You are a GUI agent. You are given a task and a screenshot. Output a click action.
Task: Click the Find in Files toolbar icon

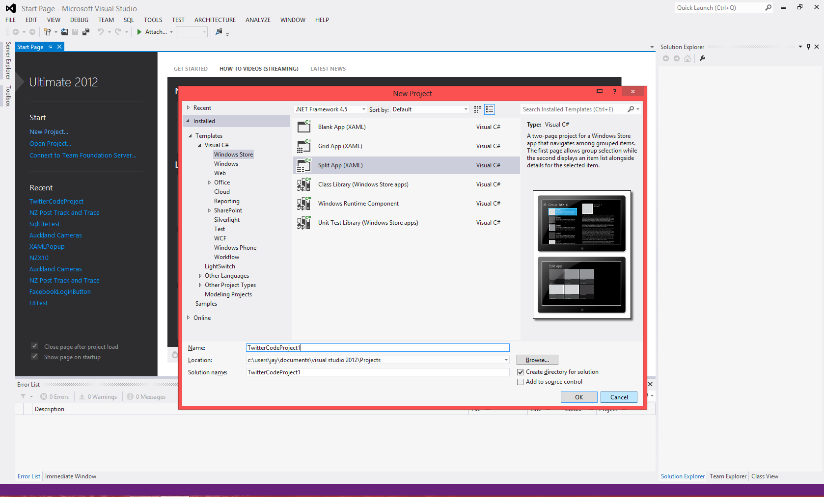[x=219, y=32]
